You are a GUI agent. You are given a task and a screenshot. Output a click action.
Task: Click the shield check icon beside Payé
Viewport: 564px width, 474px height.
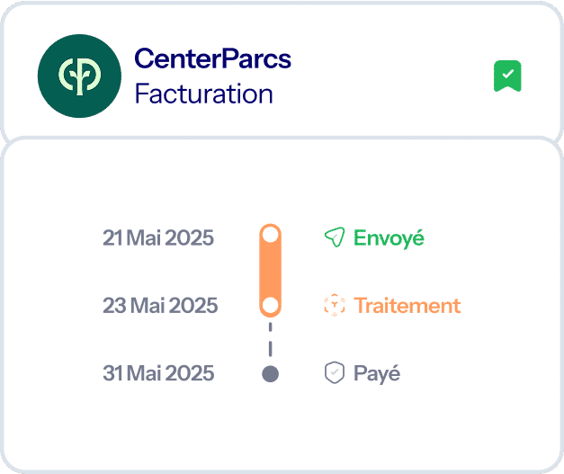point(335,373)
